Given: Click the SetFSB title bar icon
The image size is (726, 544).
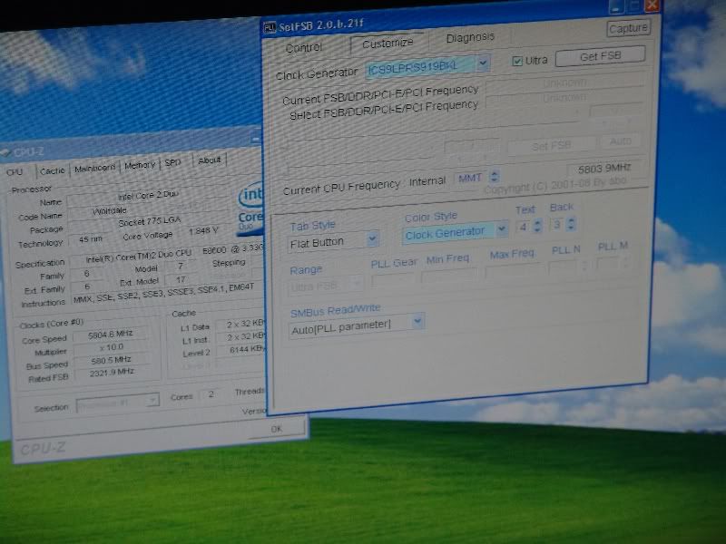Looking at the screenshot, I should [270, 27].
